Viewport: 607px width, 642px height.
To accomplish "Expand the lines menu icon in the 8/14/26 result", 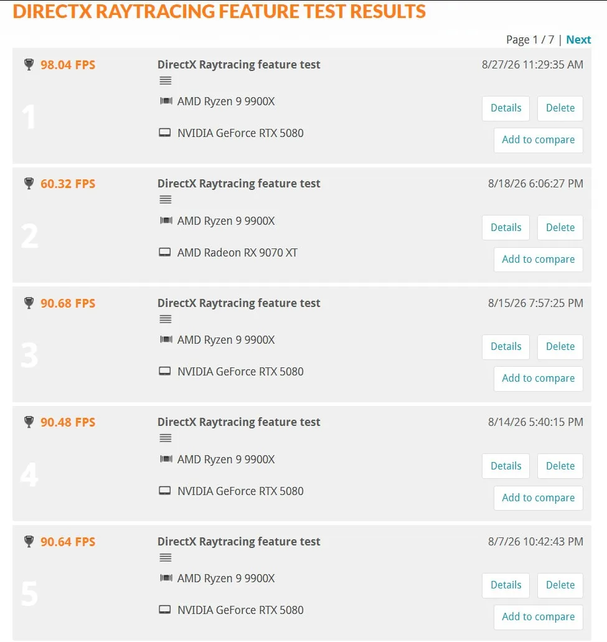I will coord(166,438).
